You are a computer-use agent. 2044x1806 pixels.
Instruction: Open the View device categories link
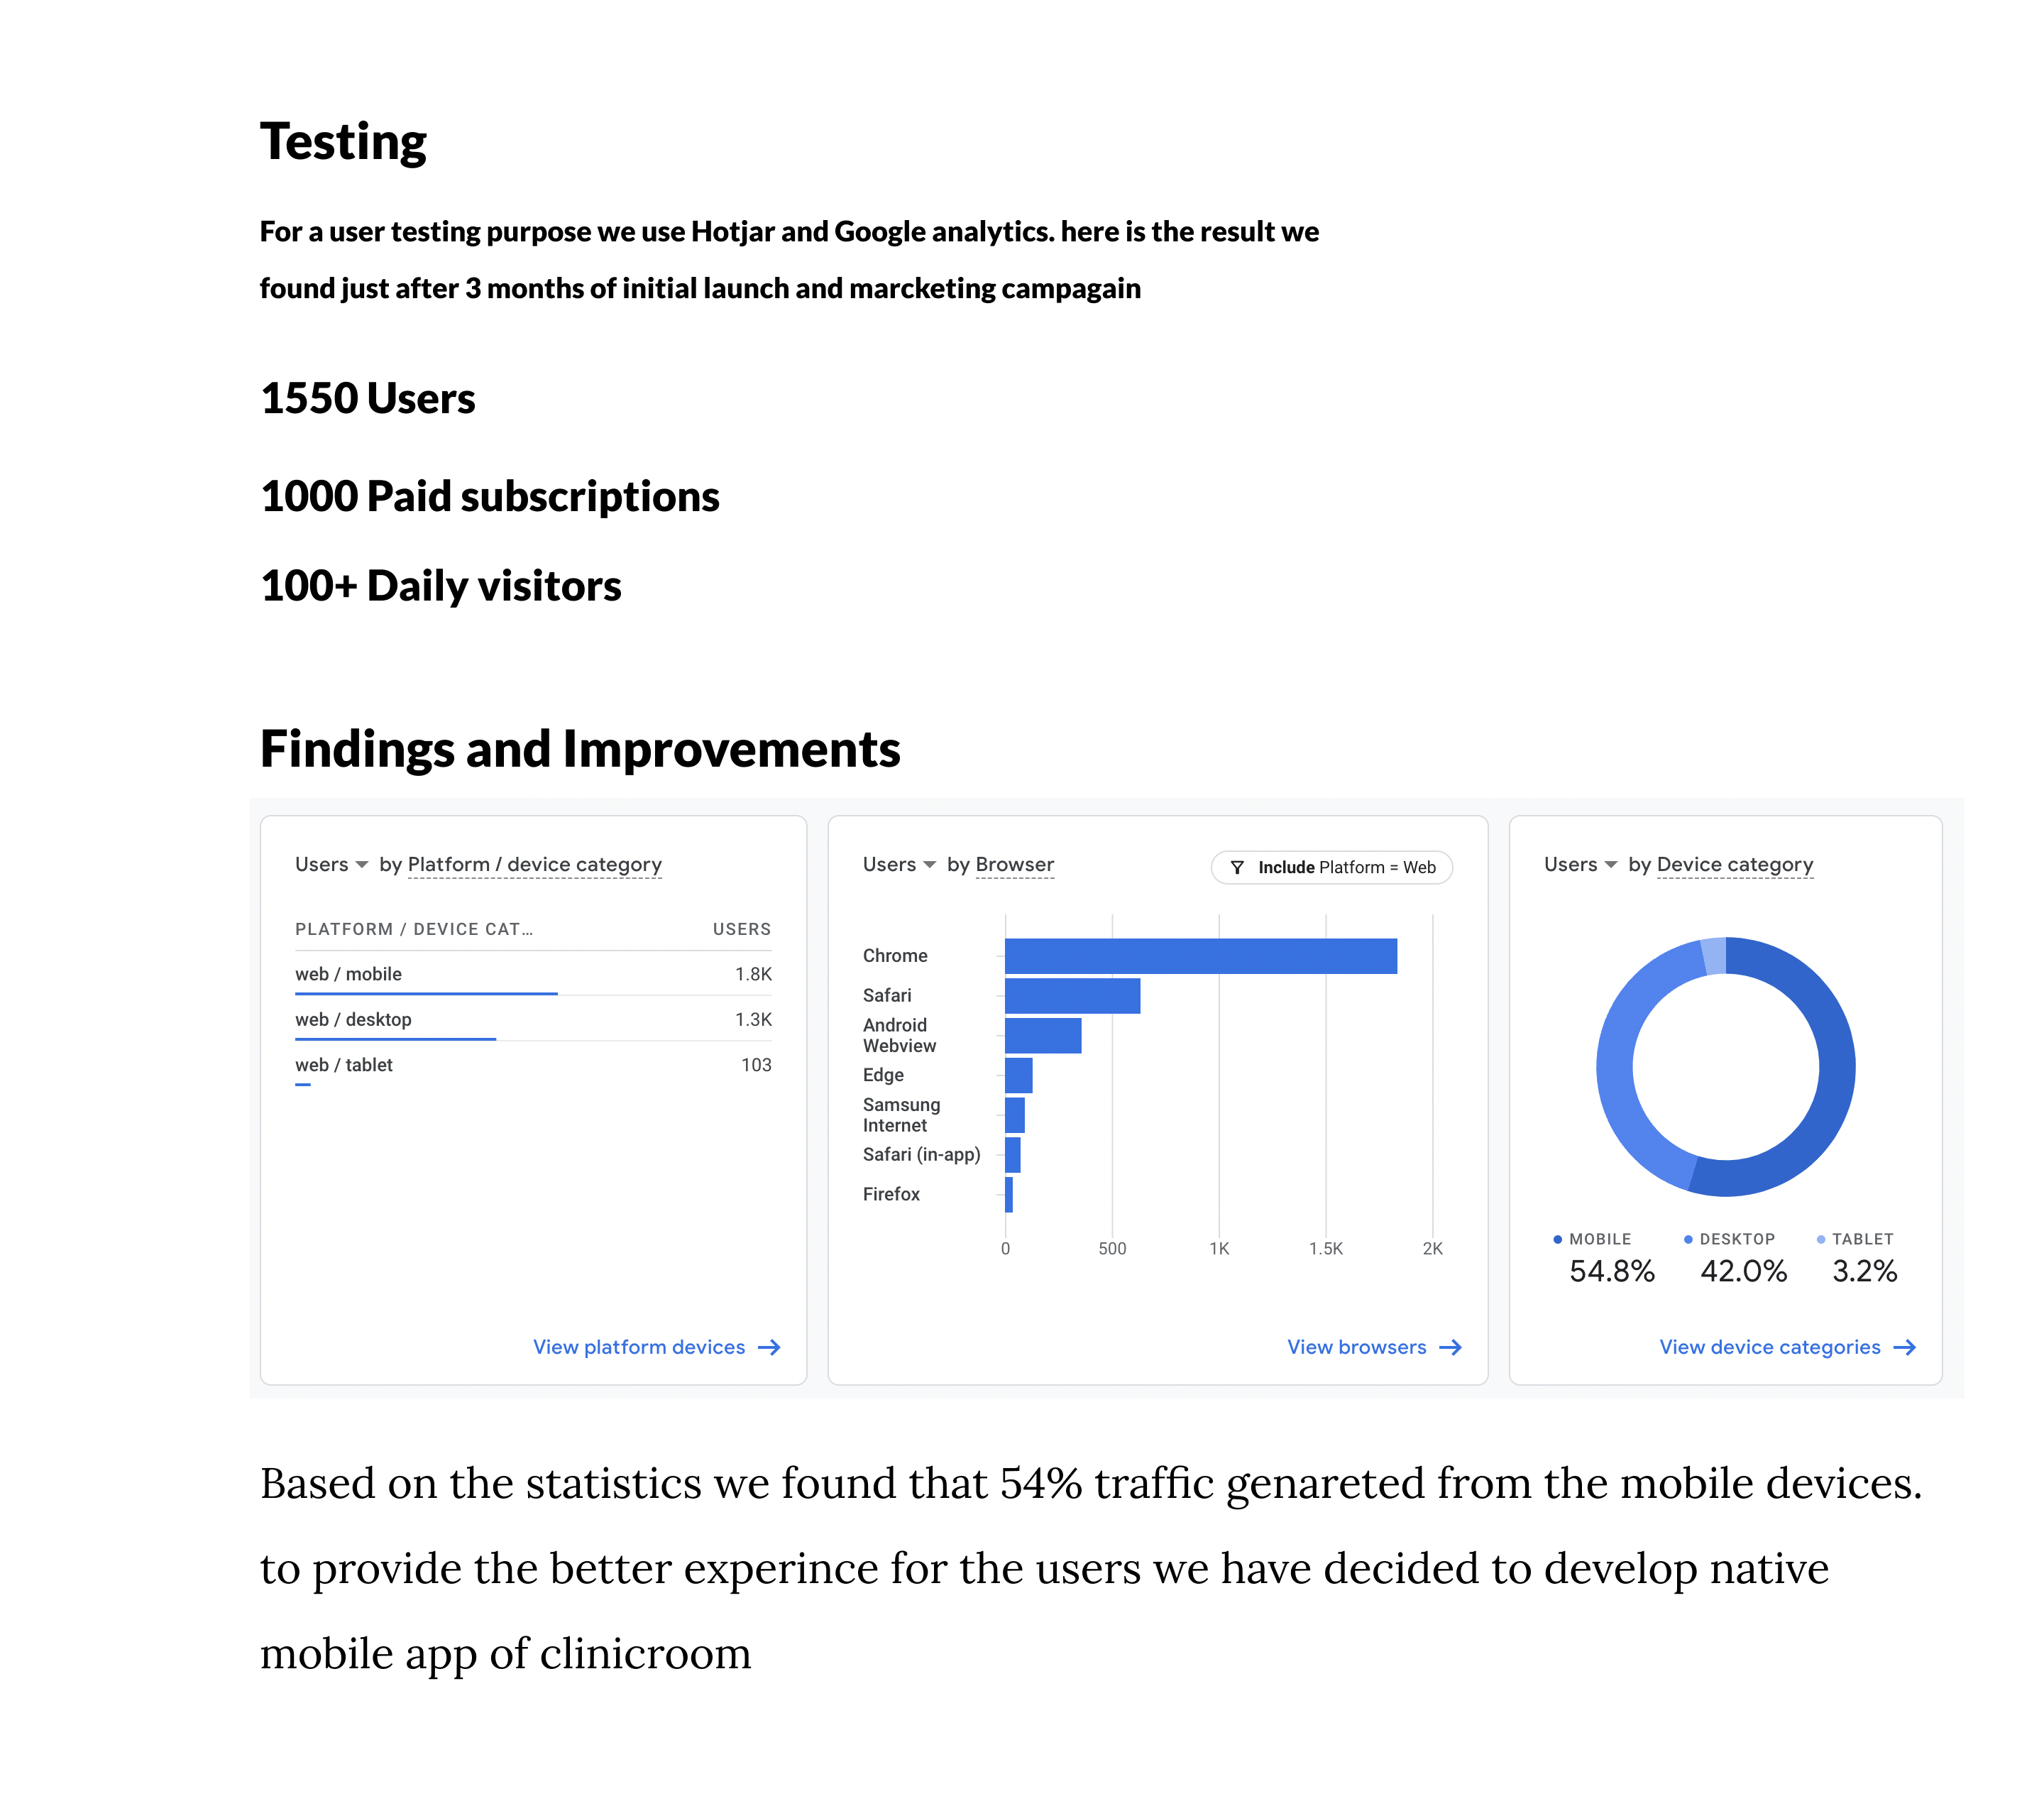point(1769,1347)
